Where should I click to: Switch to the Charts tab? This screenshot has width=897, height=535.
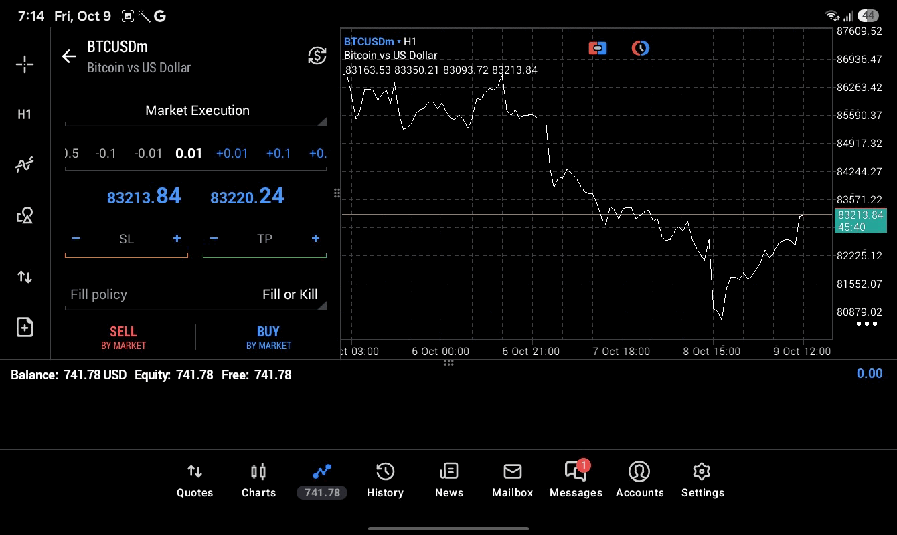click(x=258, y=481)
